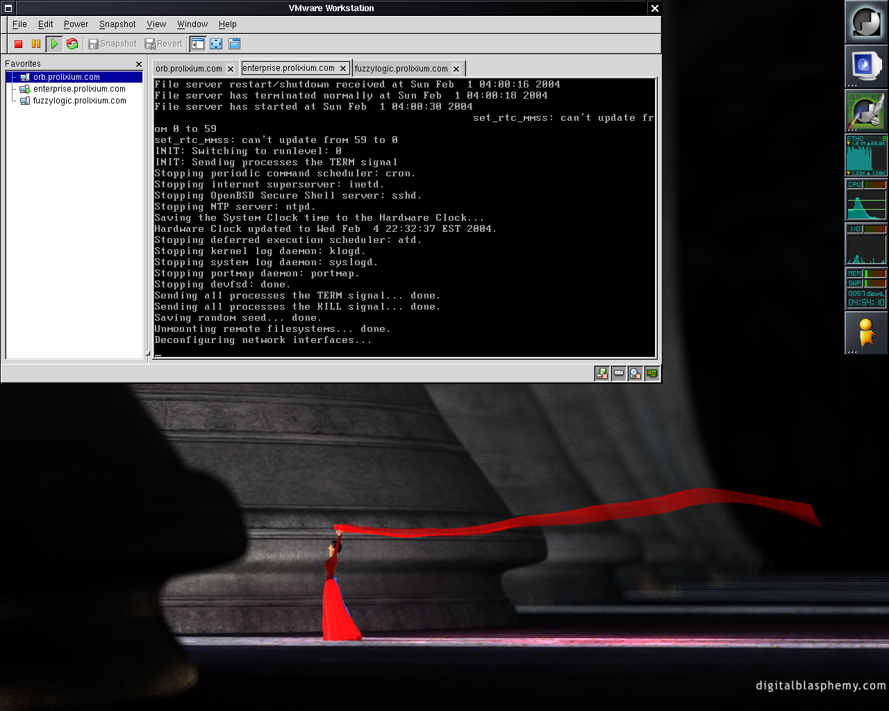Open the File menu
The image size is (889, 711).
(x=19, y=24)
